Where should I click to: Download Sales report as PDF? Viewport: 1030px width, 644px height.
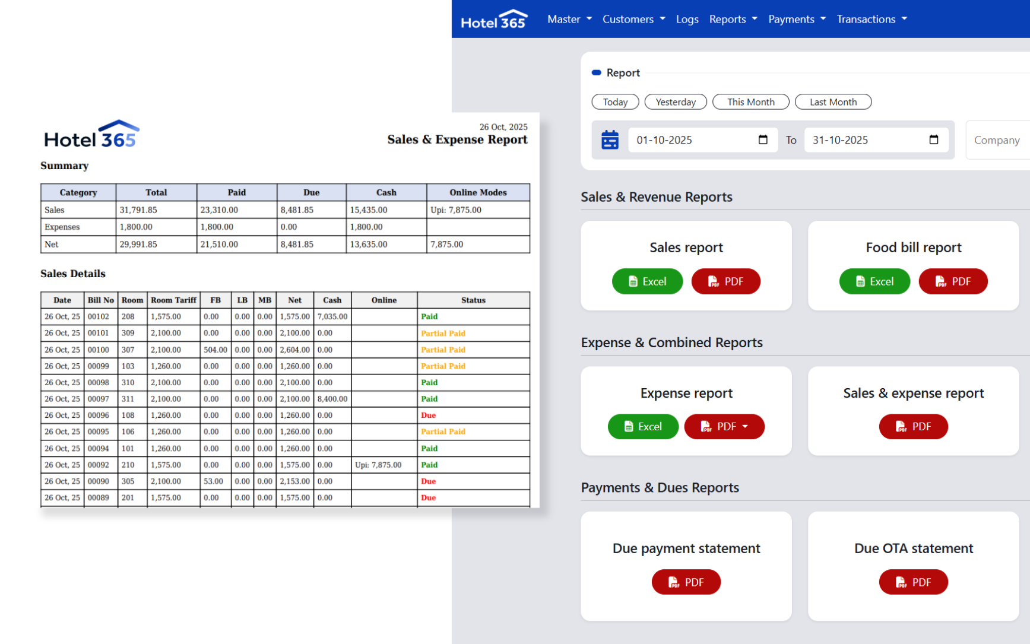725,281
